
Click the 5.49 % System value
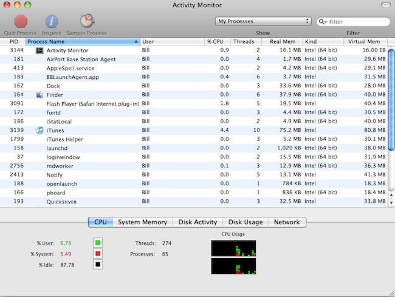tap(66, 254)
